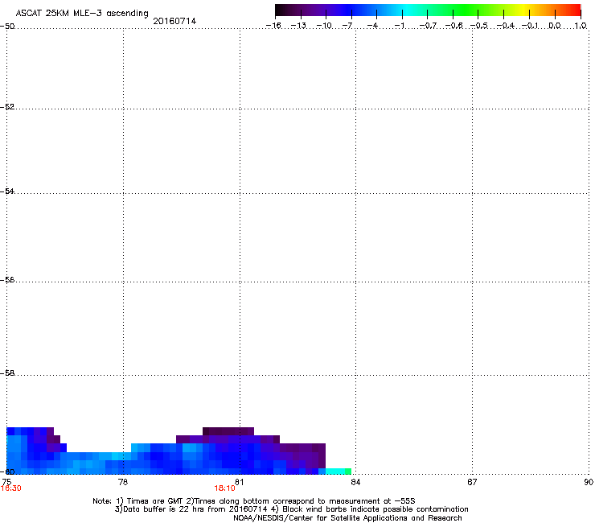This screenshot has width=595, height=523.
Task: Click the red end of the color bar
Action: click(x=575, y=10)
